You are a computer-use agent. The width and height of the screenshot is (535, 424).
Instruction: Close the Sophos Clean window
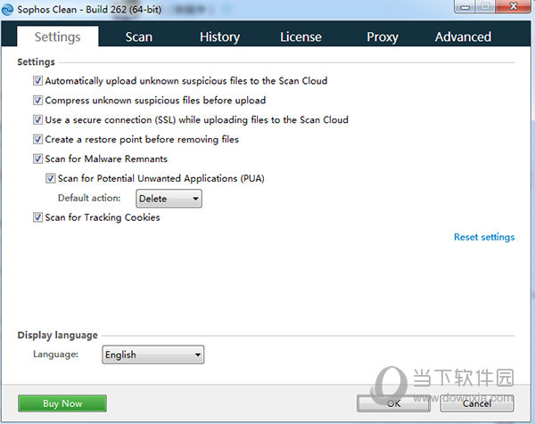tap(514, 6)
